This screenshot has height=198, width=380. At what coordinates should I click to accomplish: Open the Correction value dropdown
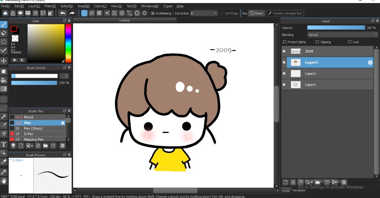point(204,13)
